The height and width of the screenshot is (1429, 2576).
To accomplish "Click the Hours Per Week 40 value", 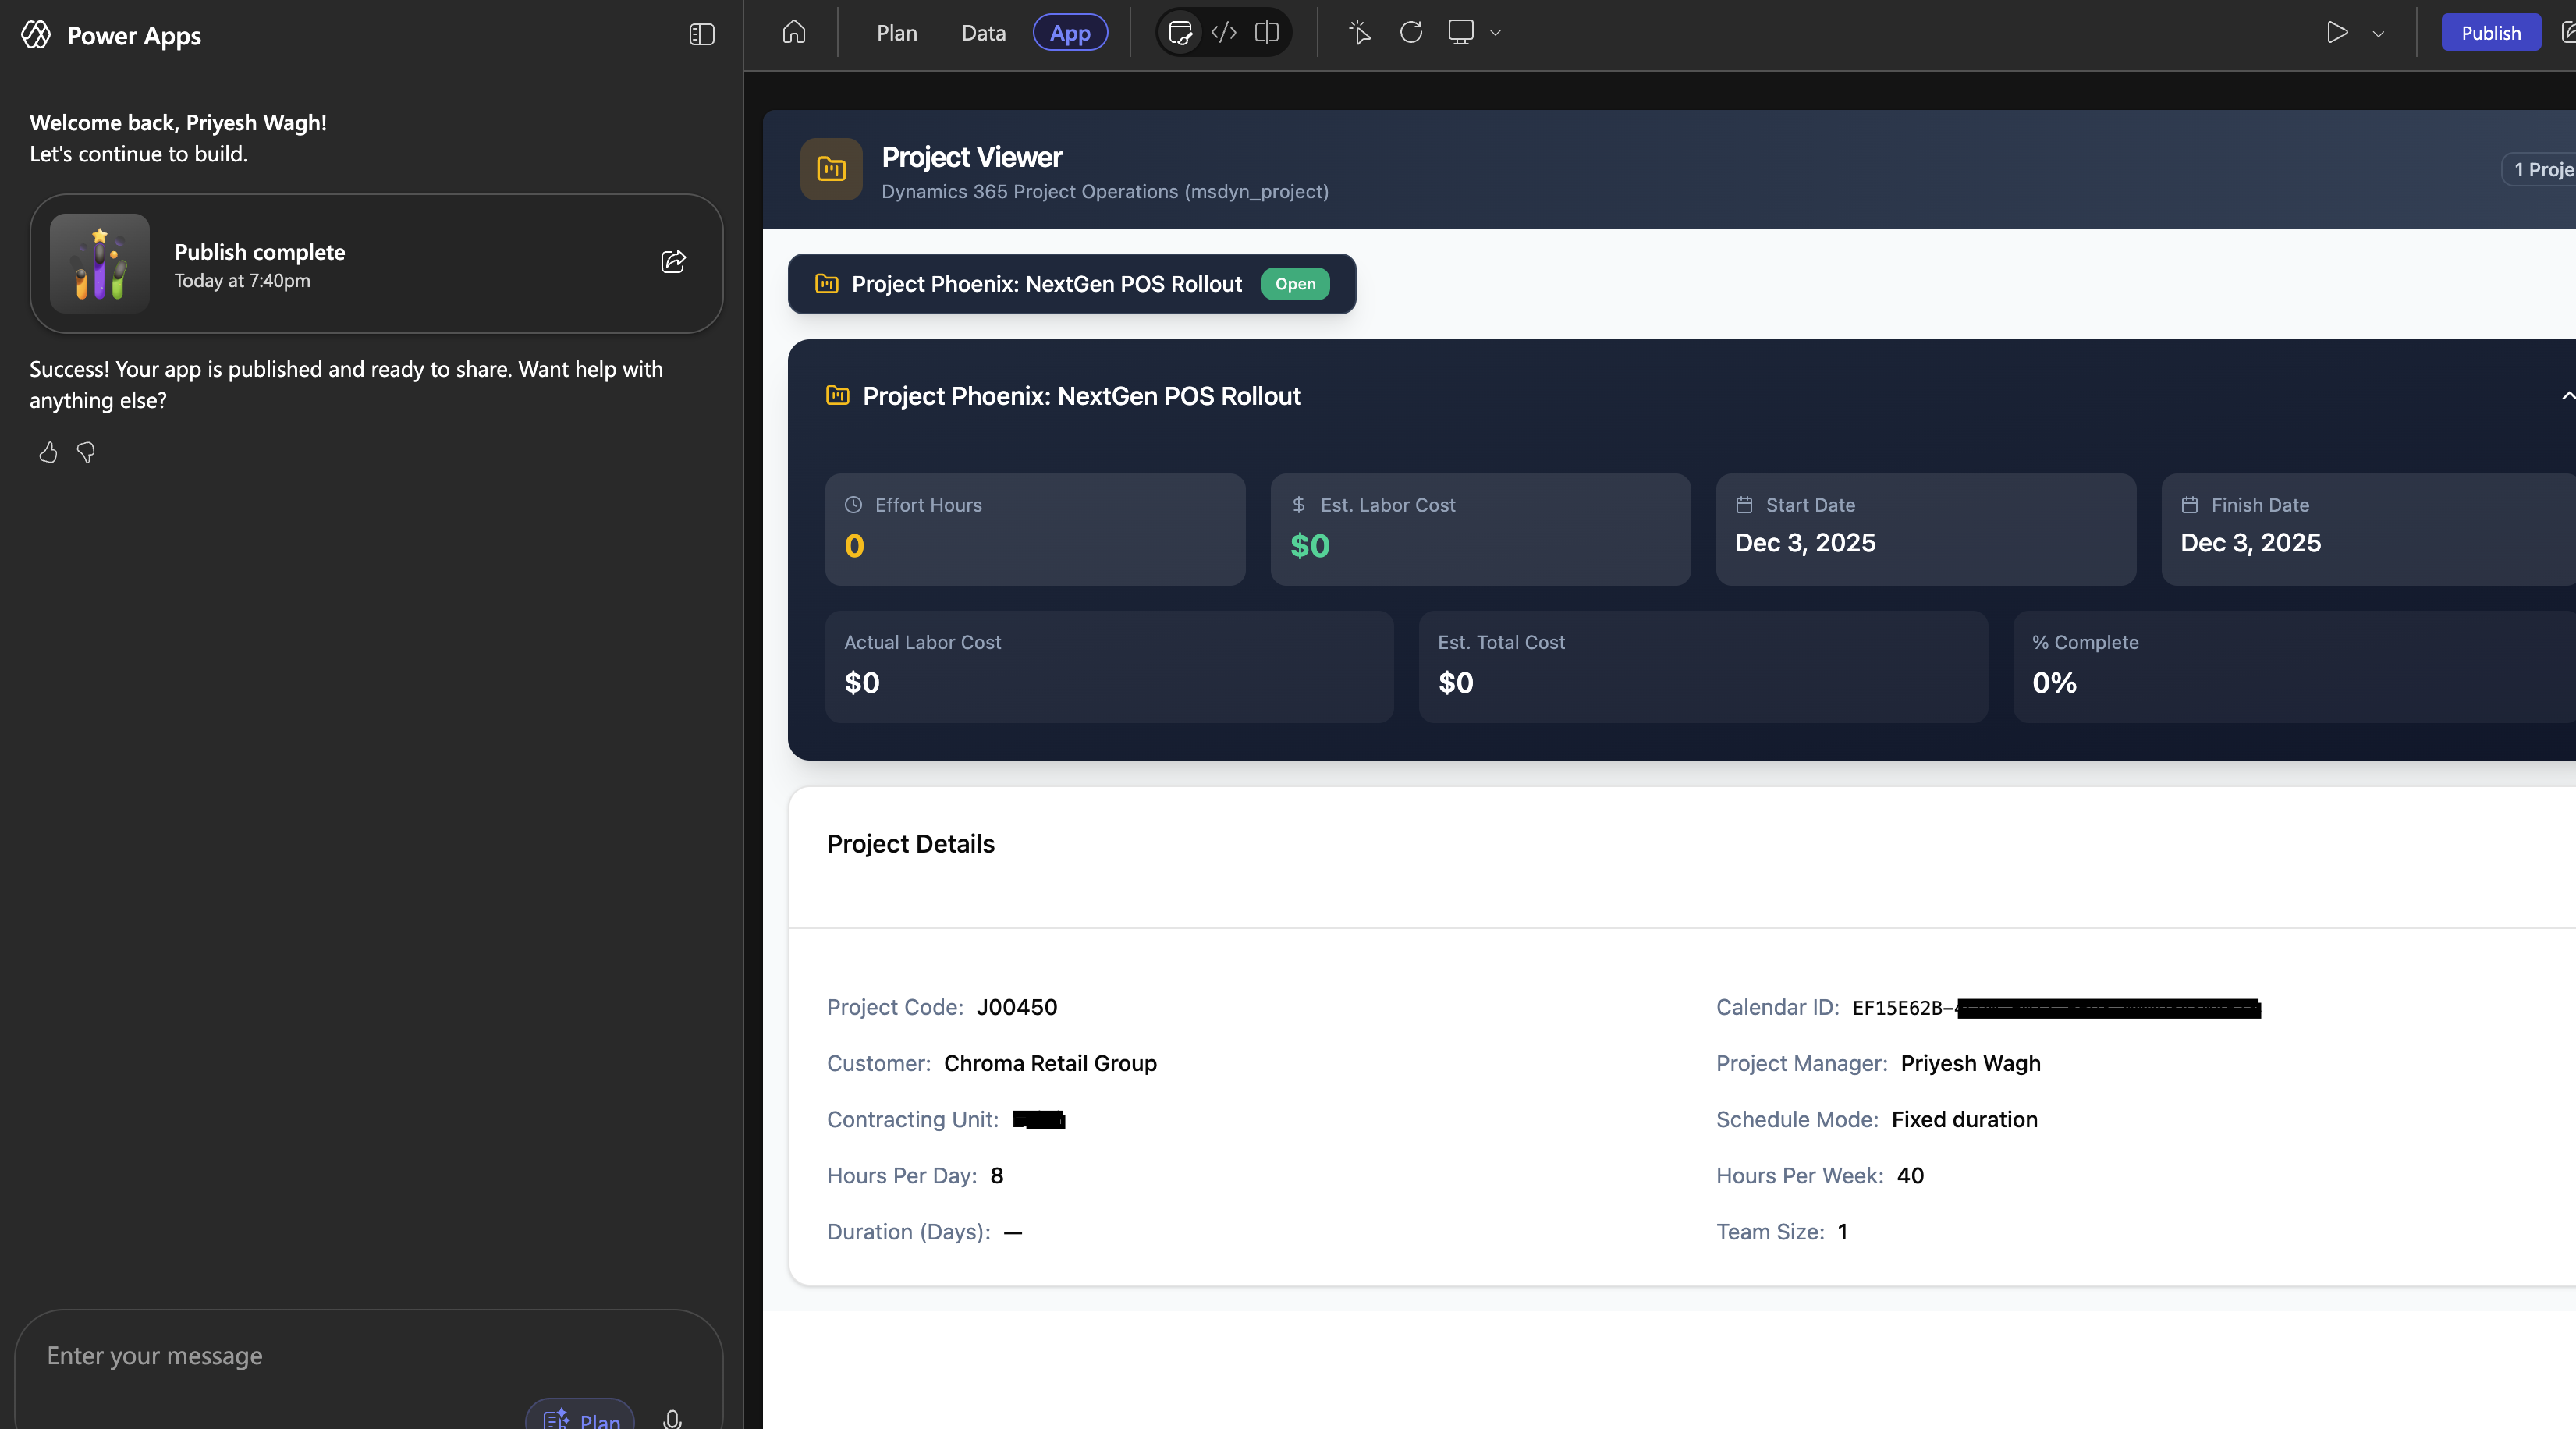I will pyautogui.click(x=1910, y=1175).
